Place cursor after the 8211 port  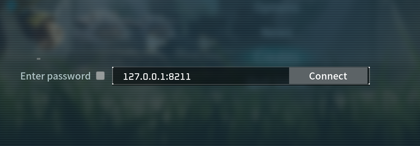pyautogui.click(x=191, y=77)
